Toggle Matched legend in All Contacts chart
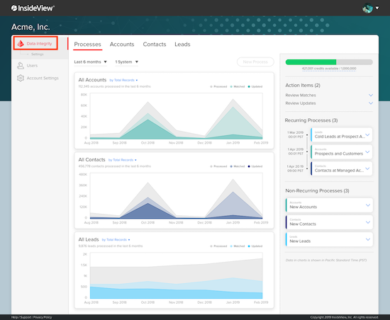 click(x=238, y=166)
